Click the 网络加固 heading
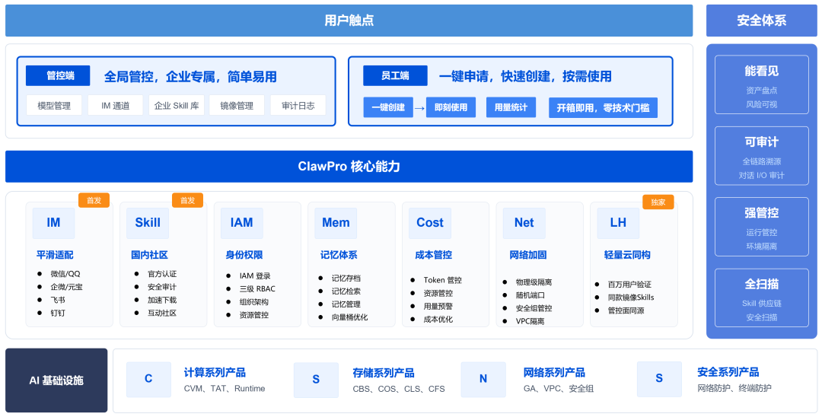 (528, 255)
